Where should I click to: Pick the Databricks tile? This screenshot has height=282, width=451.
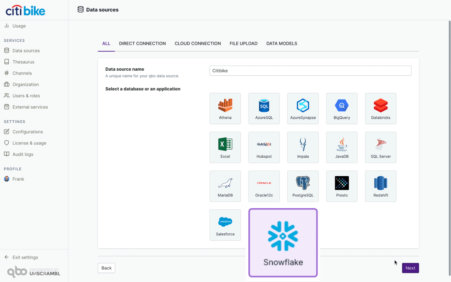point(380,109)
